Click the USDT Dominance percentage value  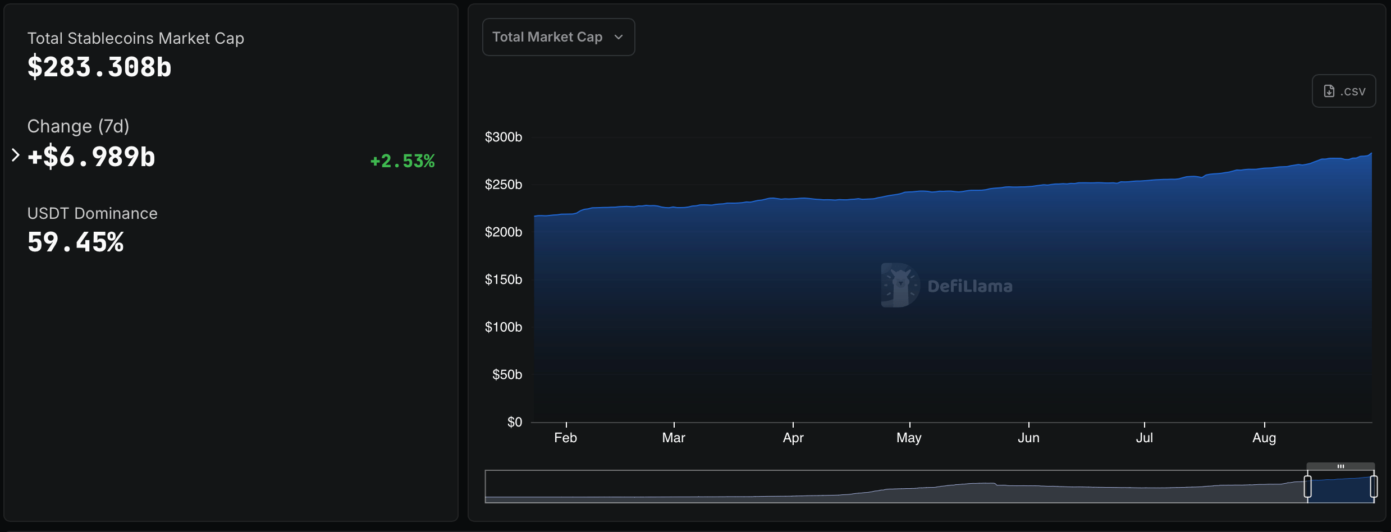pyautogui.click(x=75, y=241)
